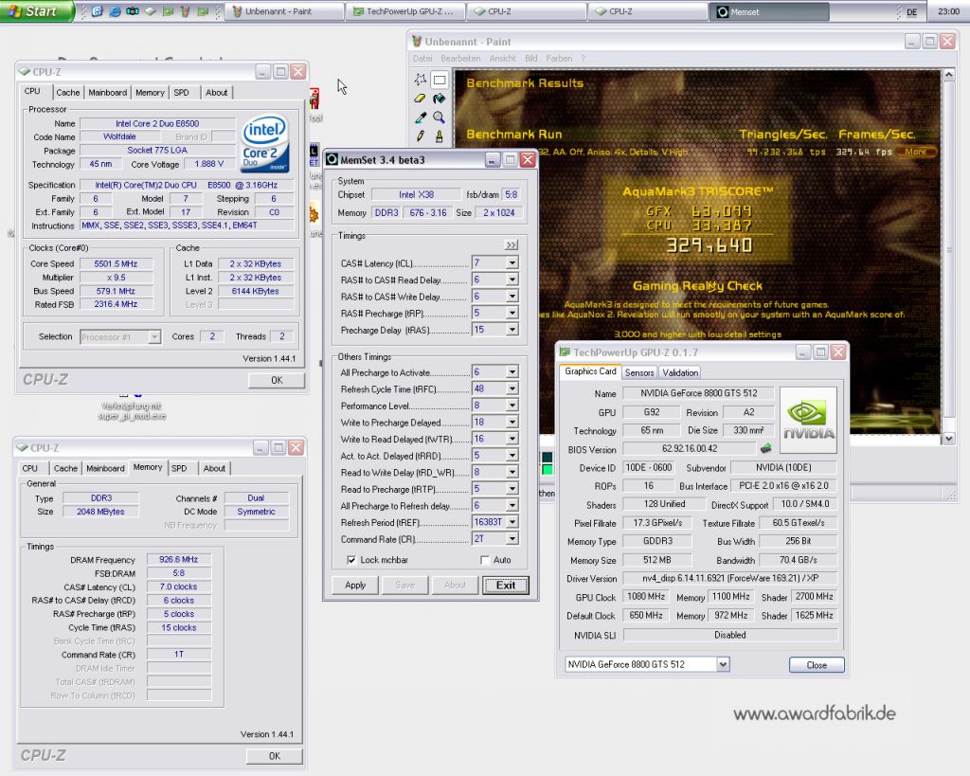Click the Windows Start button
This screenshot has width=970, height=776.
pyautogui.click(x=35, y=11)
